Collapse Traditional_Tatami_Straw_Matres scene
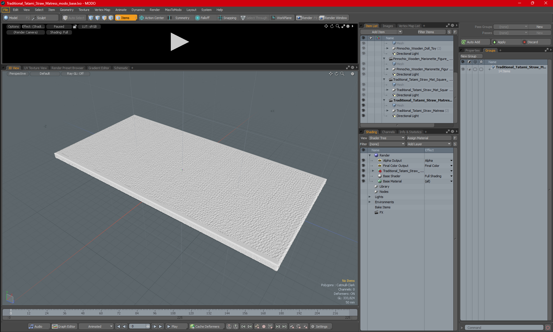The width and height of the screenshot is (553, 332). pyautogui.click(x=384, y=100)
